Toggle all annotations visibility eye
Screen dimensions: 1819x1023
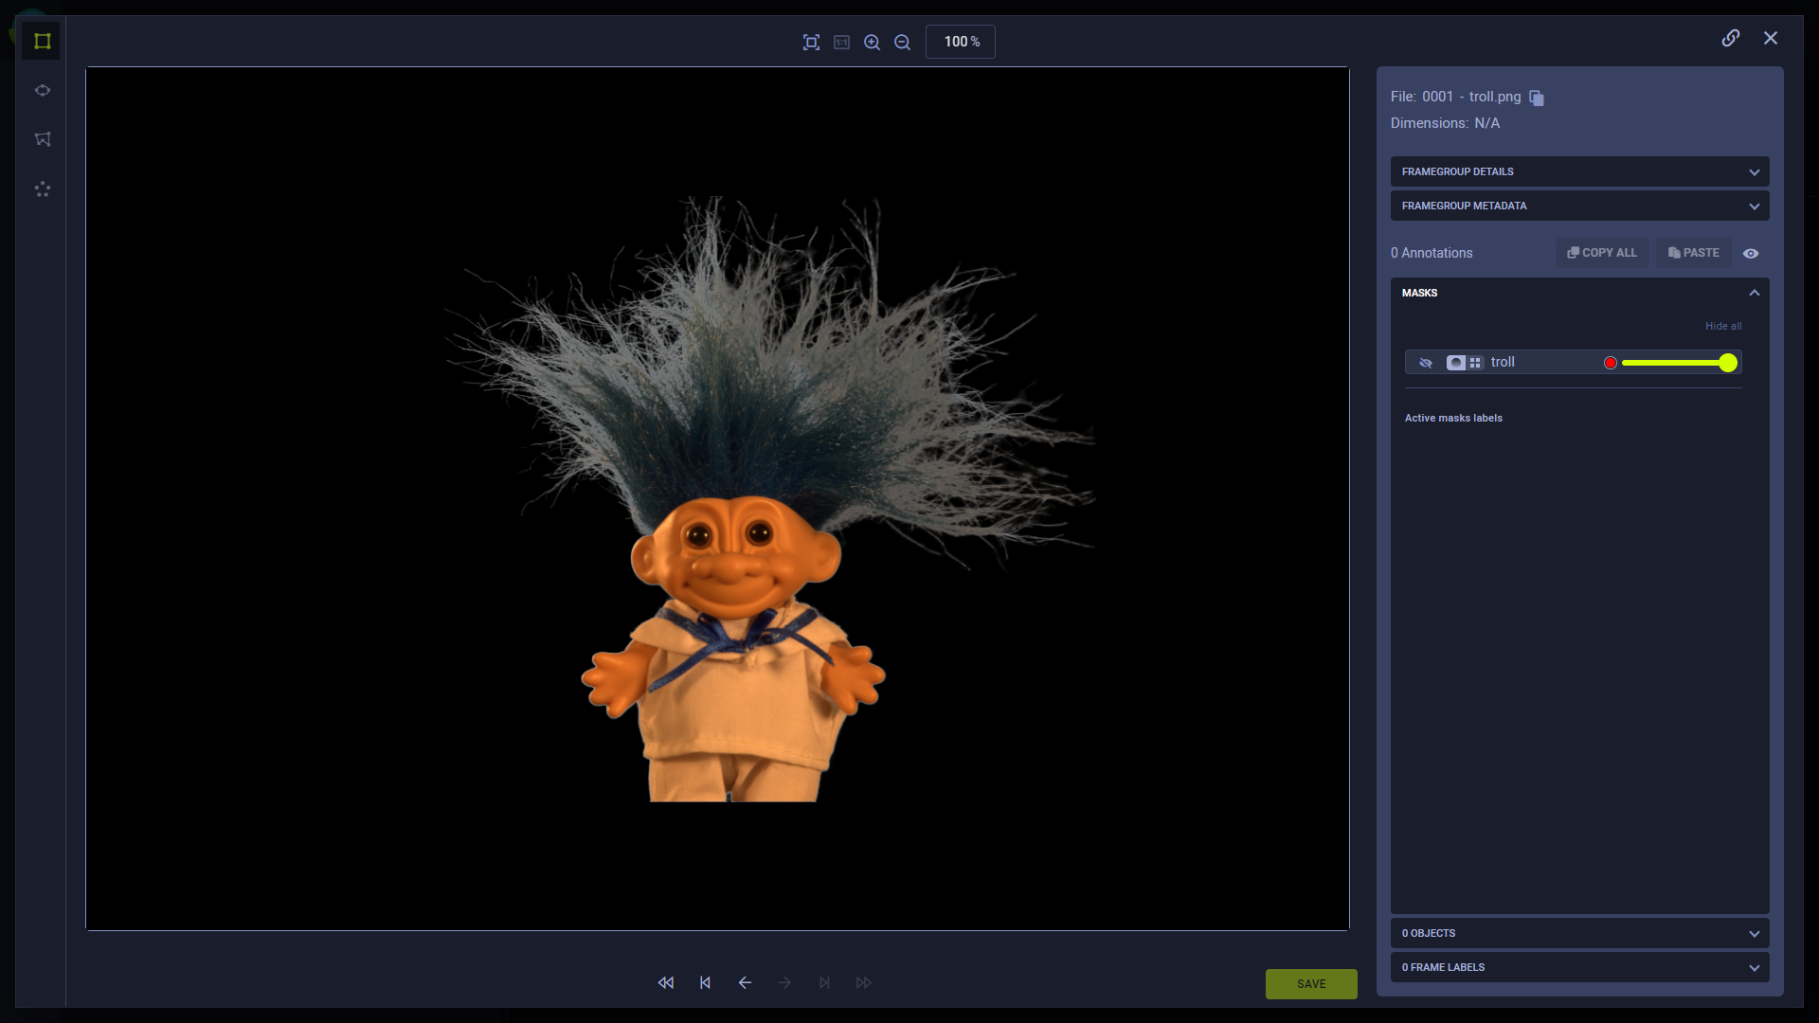(1751, 253)
